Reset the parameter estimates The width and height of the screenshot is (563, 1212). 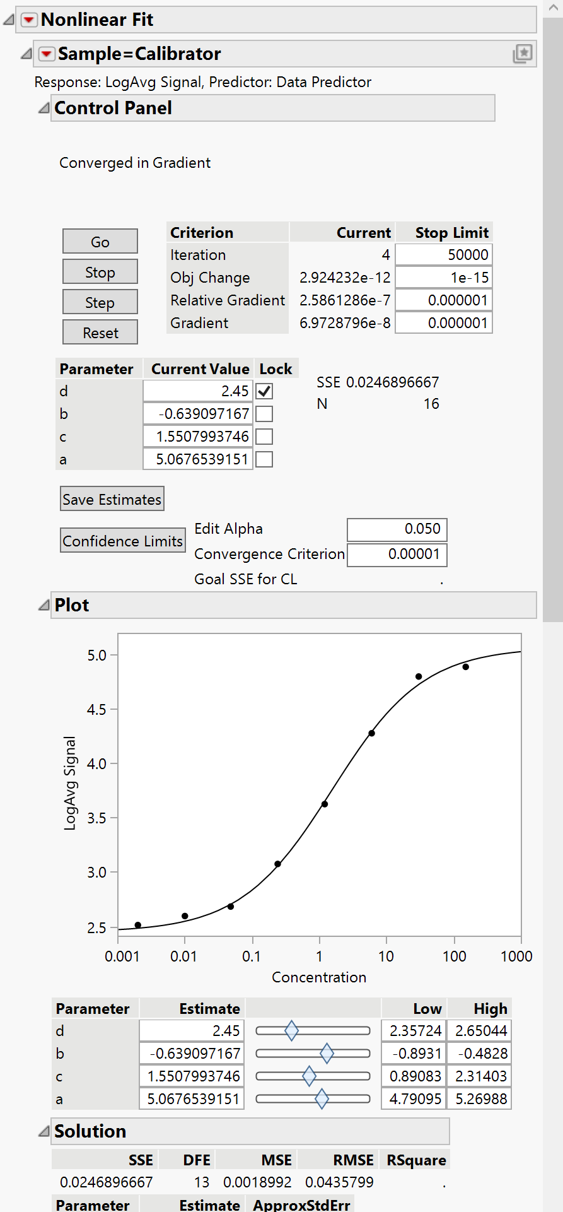(100, 332)
